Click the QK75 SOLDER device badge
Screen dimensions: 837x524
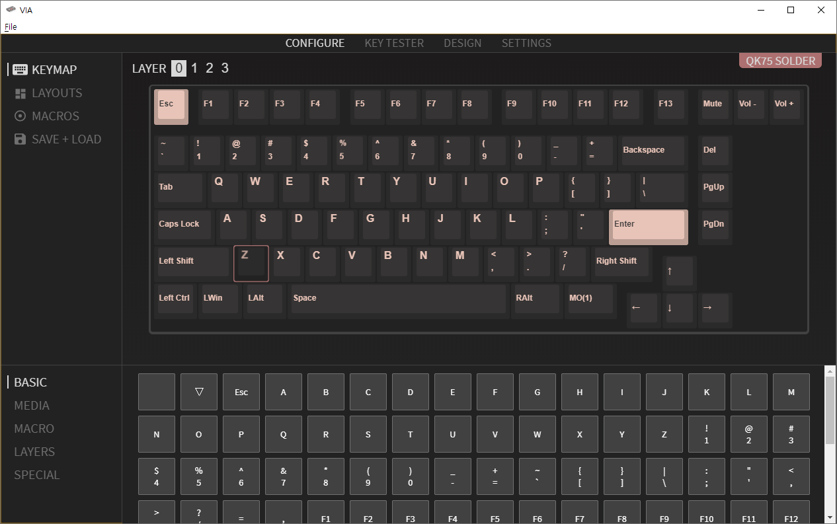(x=780, y=61)
